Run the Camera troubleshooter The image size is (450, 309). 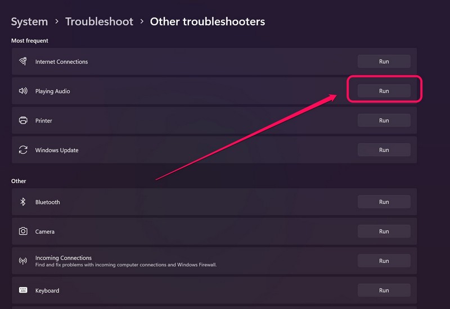point(384,231)
